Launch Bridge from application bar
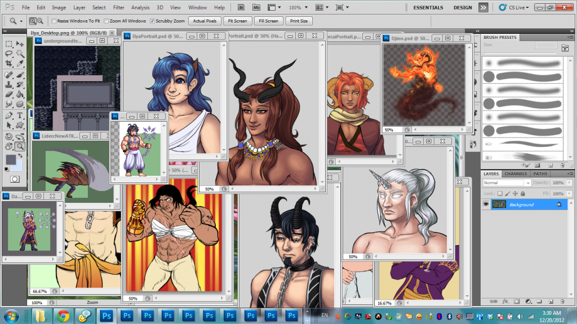This screenshot has height=324, width=577. 241,7
